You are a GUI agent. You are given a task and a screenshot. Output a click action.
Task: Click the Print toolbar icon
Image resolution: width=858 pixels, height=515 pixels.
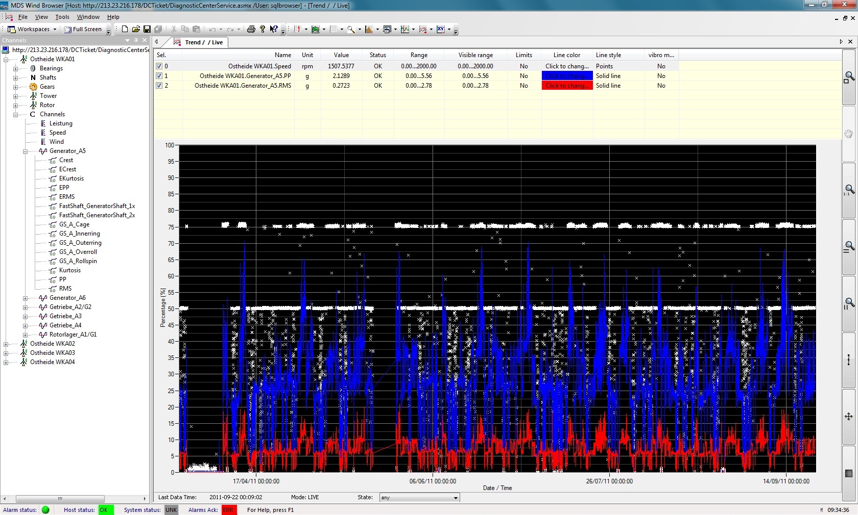251,29
